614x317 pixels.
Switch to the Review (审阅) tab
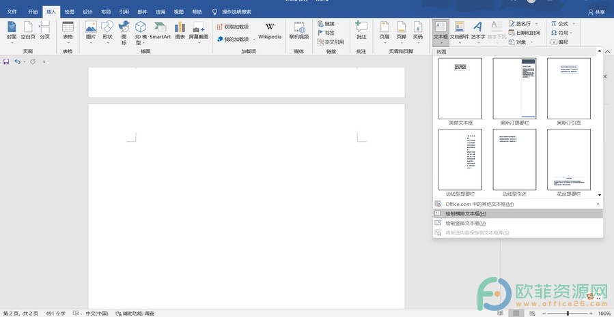[161, 12]
